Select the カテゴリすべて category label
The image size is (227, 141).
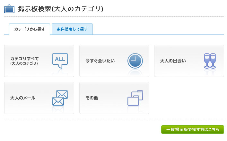tap(24, 59)
